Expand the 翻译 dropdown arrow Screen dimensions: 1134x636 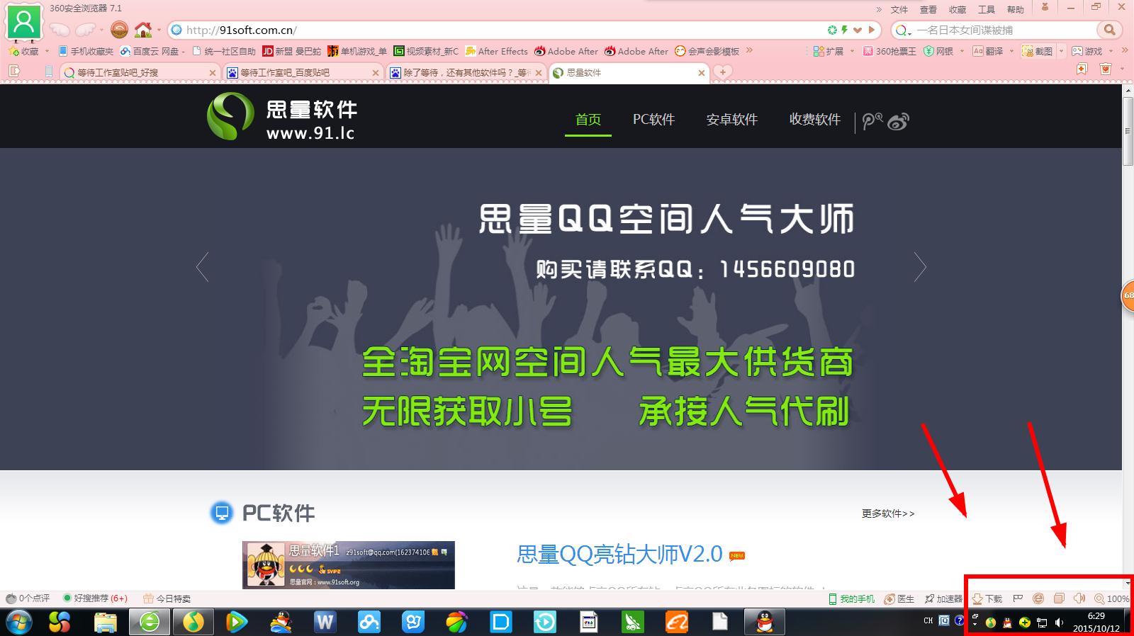pyautogui.click(x=1011, y=51)
